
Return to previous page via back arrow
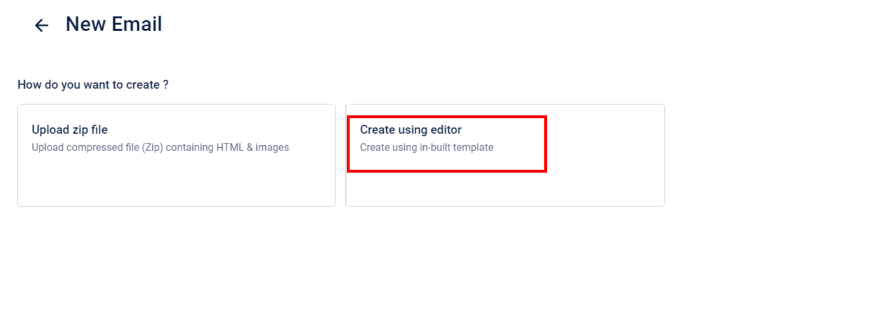click(41, 25)
